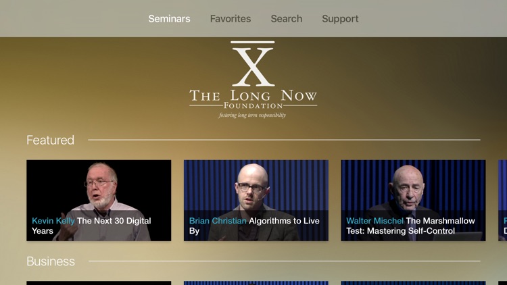Click the fostering long term responsibility tagline
Viewport: 507px width, 285px height.
click(x=252, y=115)
